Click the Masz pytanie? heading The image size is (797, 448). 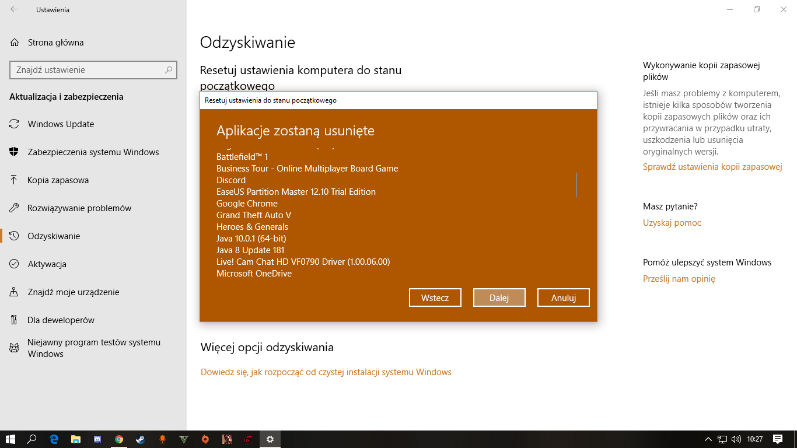tap(670, 206)
